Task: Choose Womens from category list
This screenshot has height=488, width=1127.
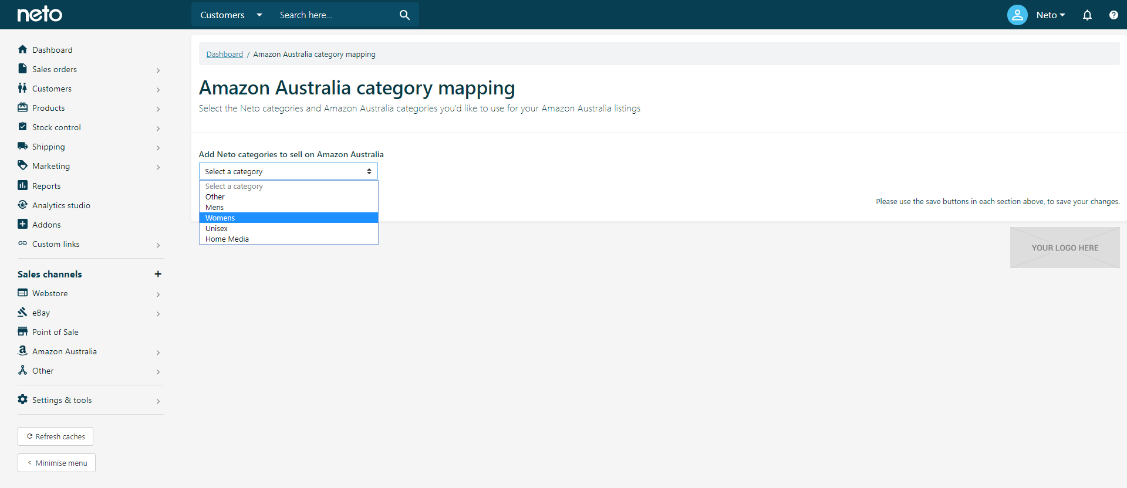Action: [288, 218]
